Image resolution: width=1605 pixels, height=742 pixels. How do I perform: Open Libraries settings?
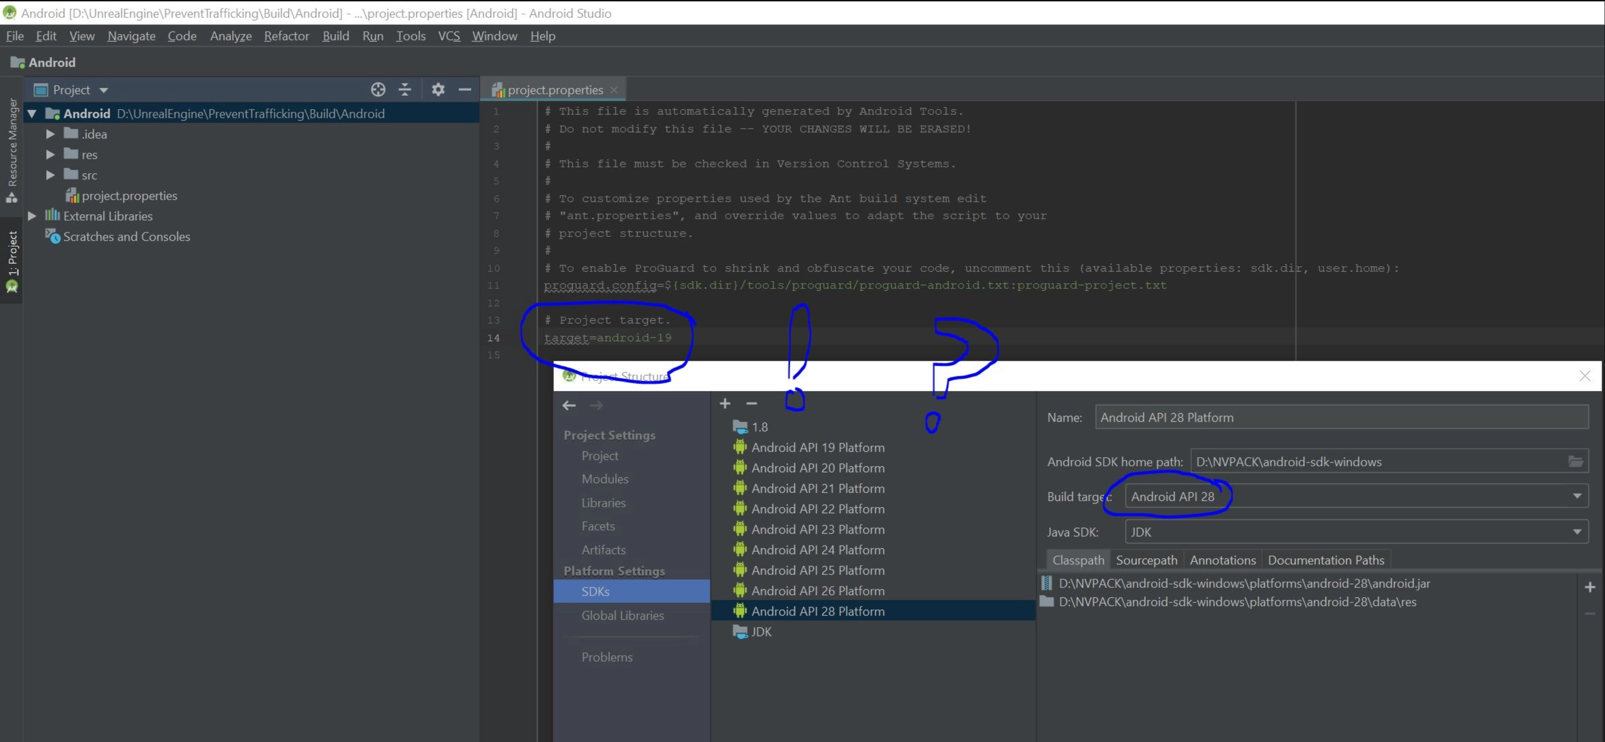point(603,502)
